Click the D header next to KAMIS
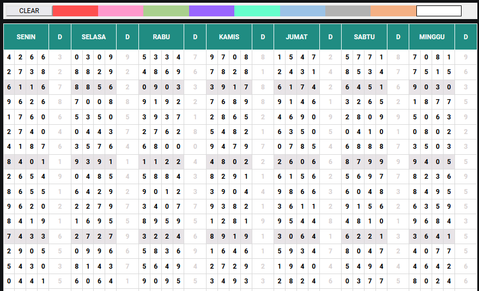Viewport: 479px width, 291px height. coord(263,37)
